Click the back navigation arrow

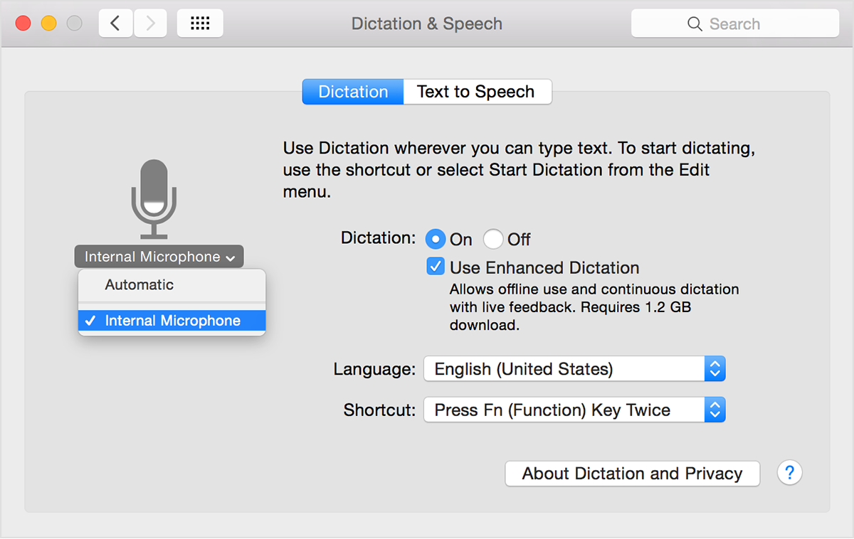click(x=115, y=23)
